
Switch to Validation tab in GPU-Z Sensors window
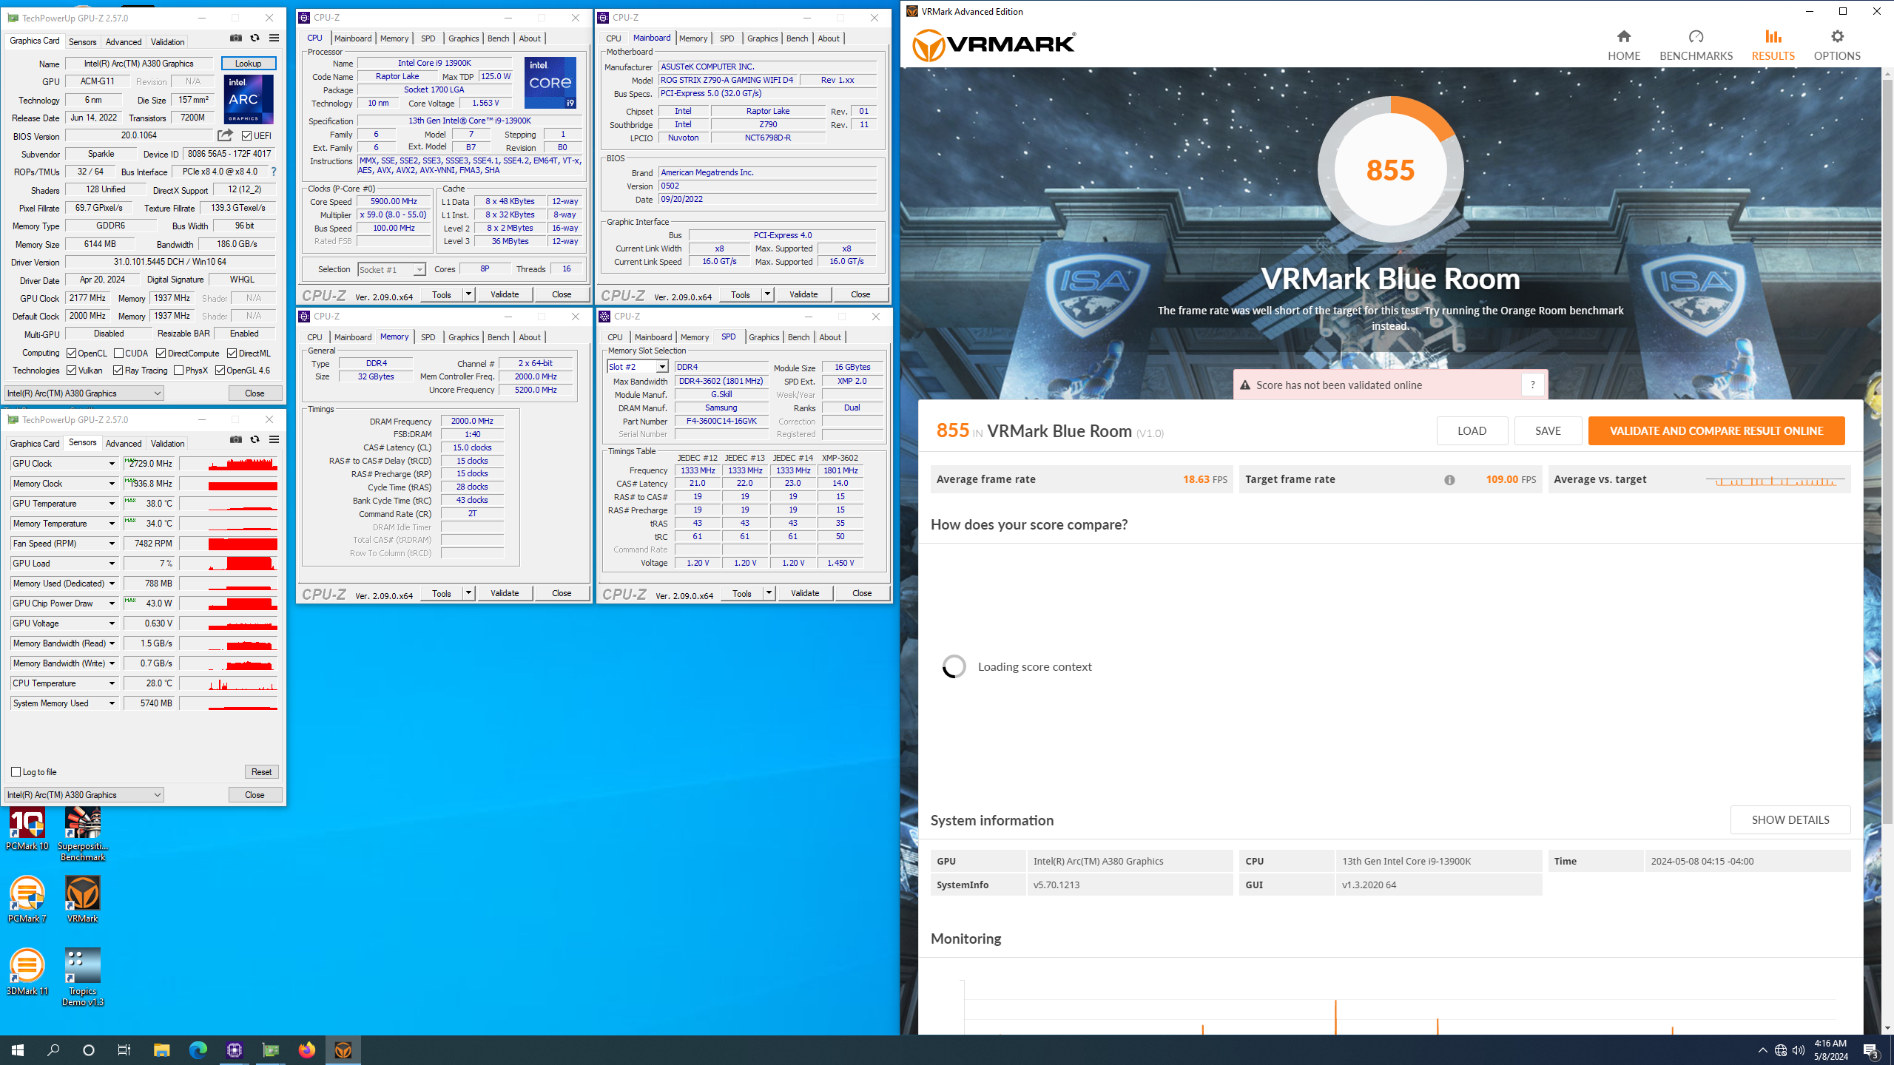point(167,444)
